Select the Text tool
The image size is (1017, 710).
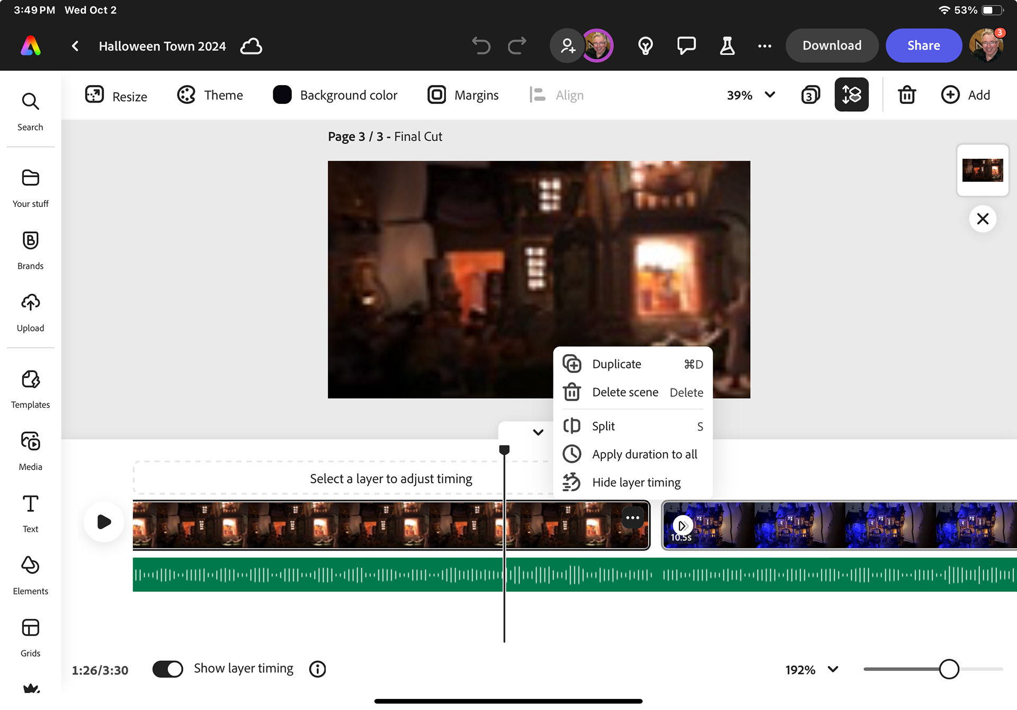click(30, 514)
